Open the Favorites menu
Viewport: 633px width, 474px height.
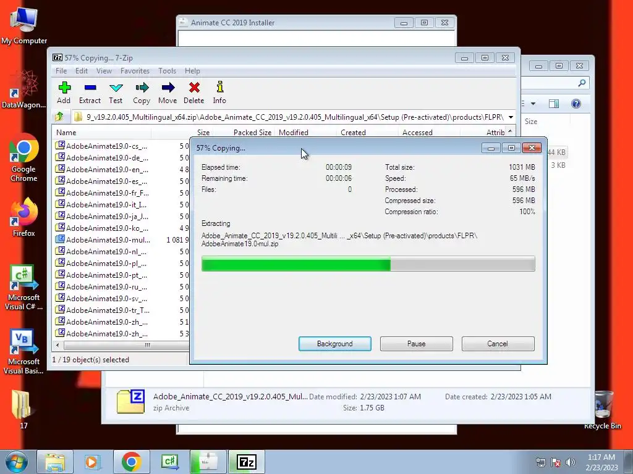click(135, 71)
